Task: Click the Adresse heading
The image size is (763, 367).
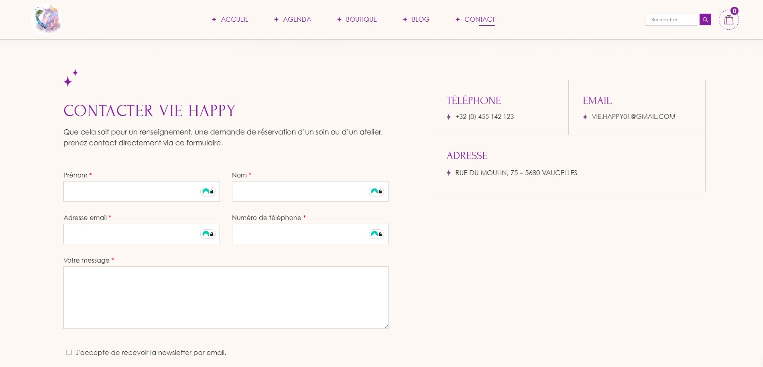Action: (x=467, y=155)
